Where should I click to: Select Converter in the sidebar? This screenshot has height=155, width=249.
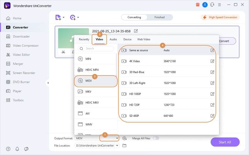click(24, 27)
